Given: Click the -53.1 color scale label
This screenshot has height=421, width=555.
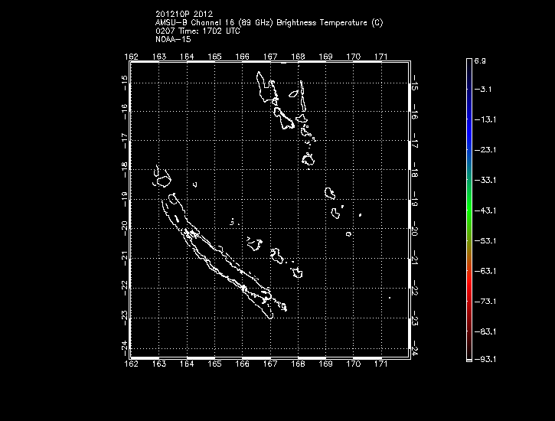Looking at the screenshot, I should [x=485, y=241].
